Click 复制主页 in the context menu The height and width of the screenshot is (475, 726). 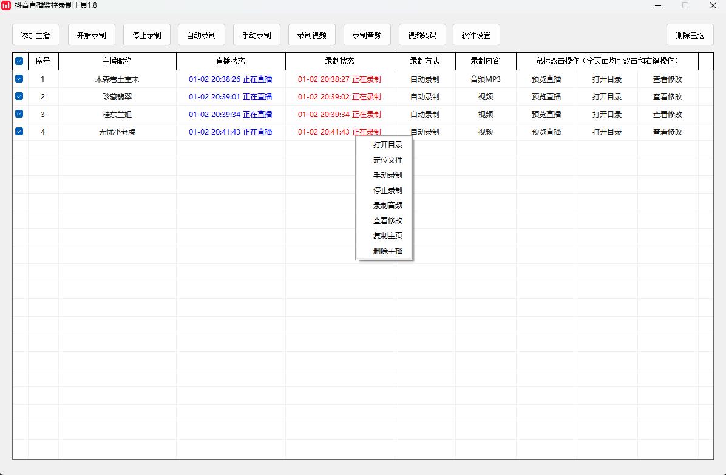388,236
